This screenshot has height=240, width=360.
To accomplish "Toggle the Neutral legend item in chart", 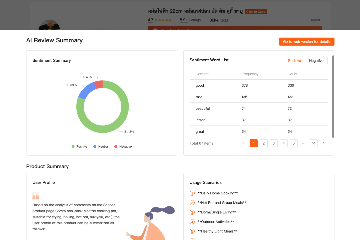I will tap(101, 147).
